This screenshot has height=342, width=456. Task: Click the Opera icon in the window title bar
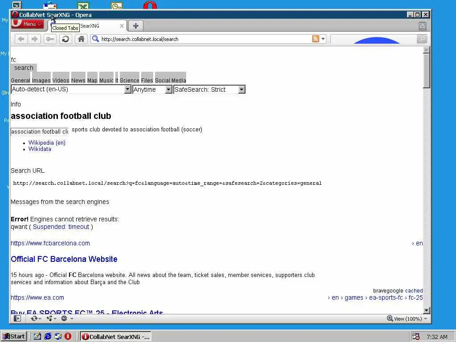point(15,15)
